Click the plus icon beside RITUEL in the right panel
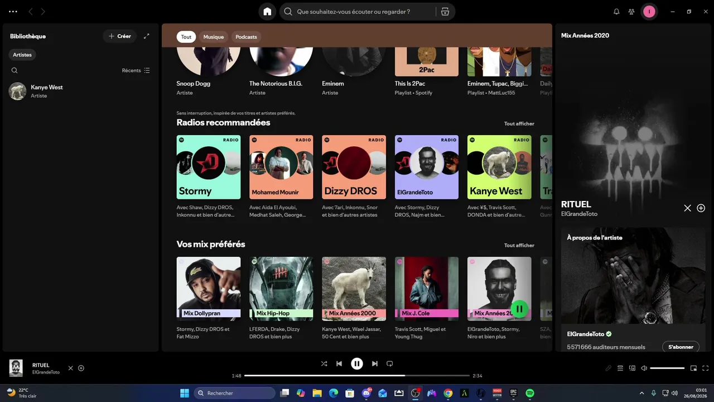The width and height of the screenshot is (714, 402). coord(701,208)
